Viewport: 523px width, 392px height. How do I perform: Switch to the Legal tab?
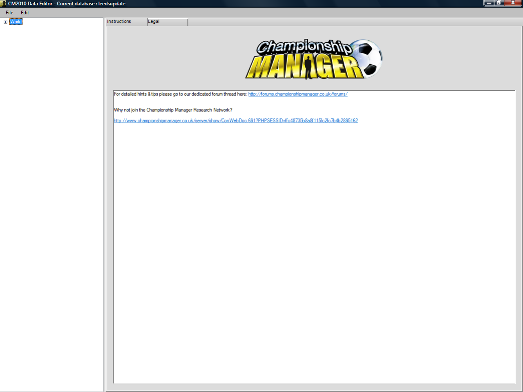(x=168, y=22)
